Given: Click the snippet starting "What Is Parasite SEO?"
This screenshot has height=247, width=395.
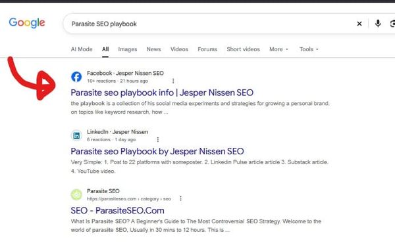Looking at the screenshot, I should (196, 225).
